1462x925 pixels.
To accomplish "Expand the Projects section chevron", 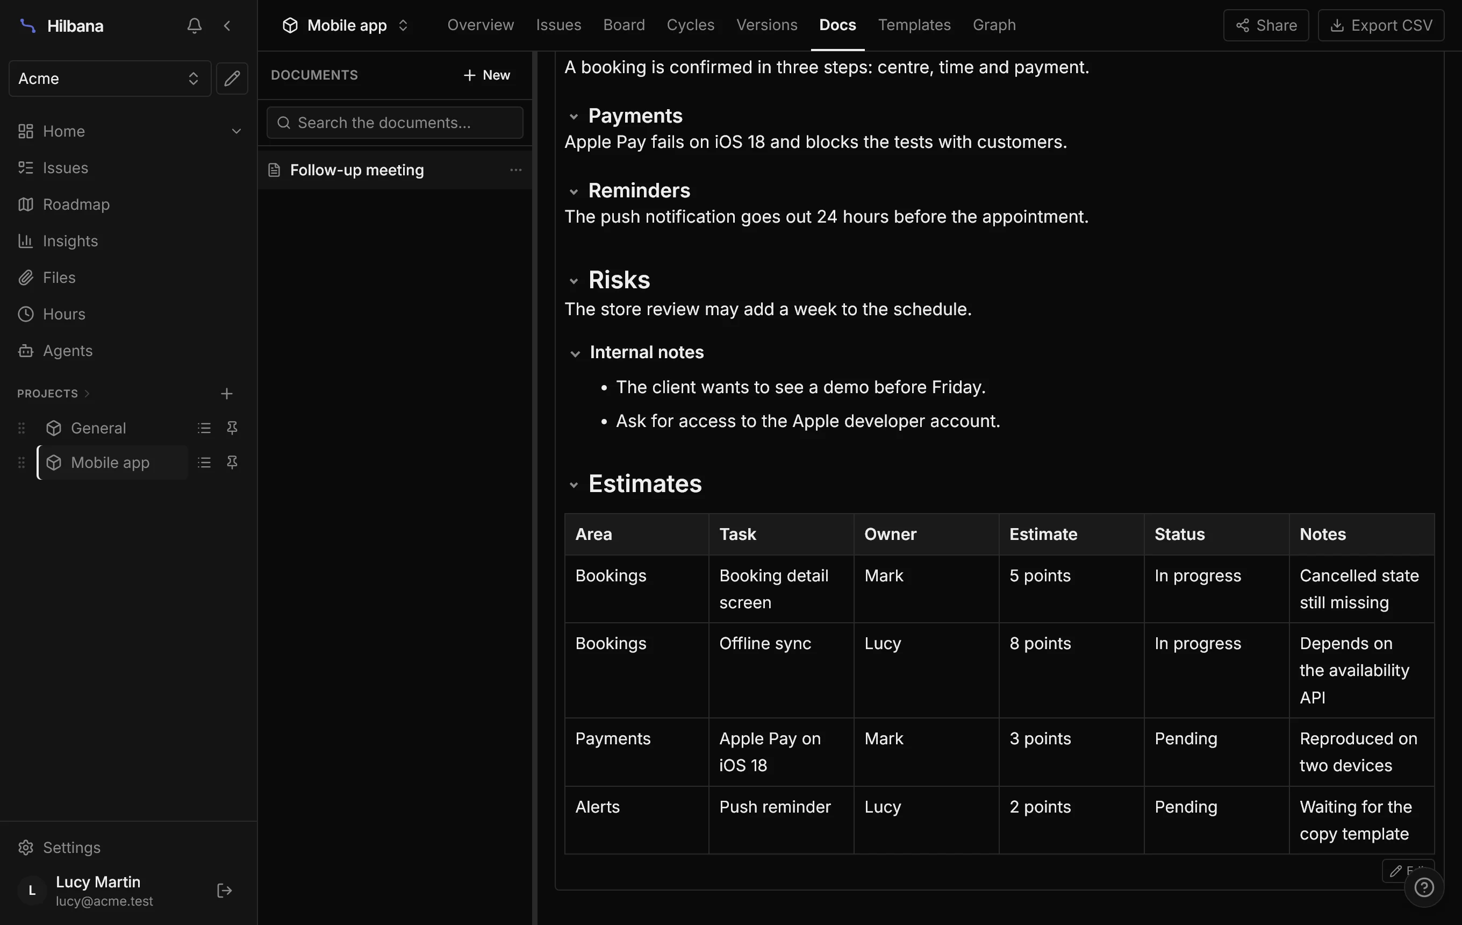I will tap(87, 394).
